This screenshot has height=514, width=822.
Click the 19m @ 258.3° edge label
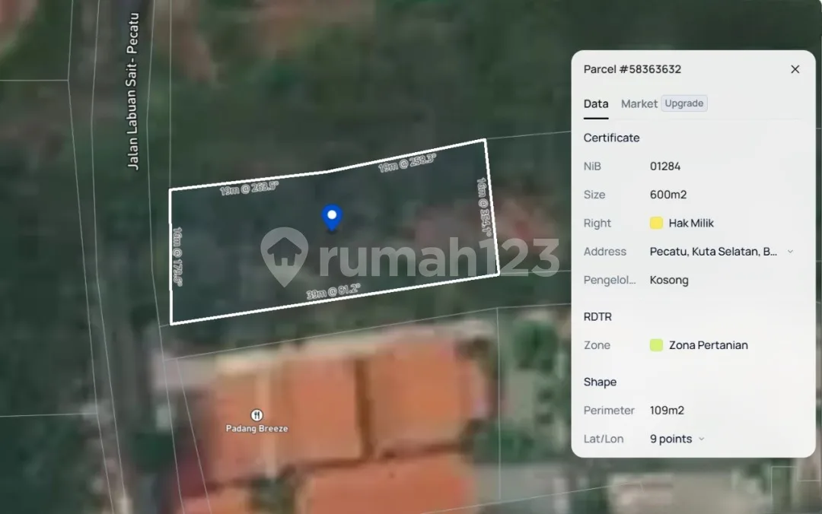pos(407,163)
